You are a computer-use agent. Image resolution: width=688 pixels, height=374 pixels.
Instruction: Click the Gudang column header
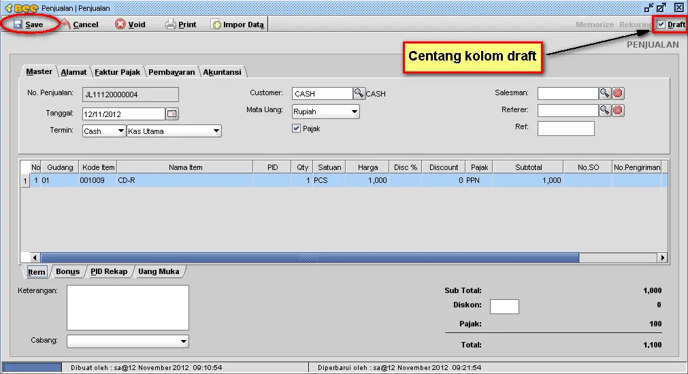[60, 167]
